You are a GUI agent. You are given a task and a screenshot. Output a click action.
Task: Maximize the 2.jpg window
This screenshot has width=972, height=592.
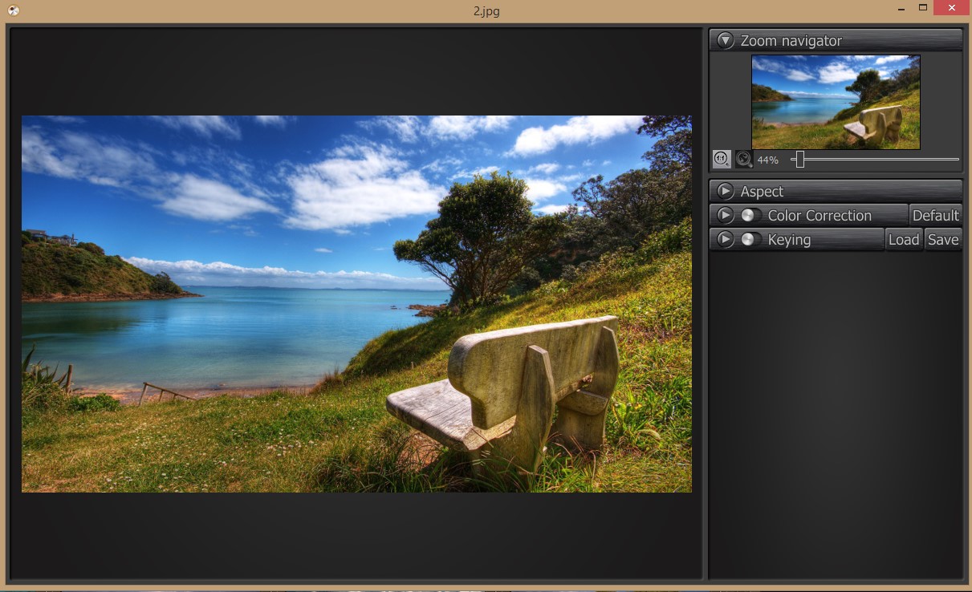coord(923,7)
